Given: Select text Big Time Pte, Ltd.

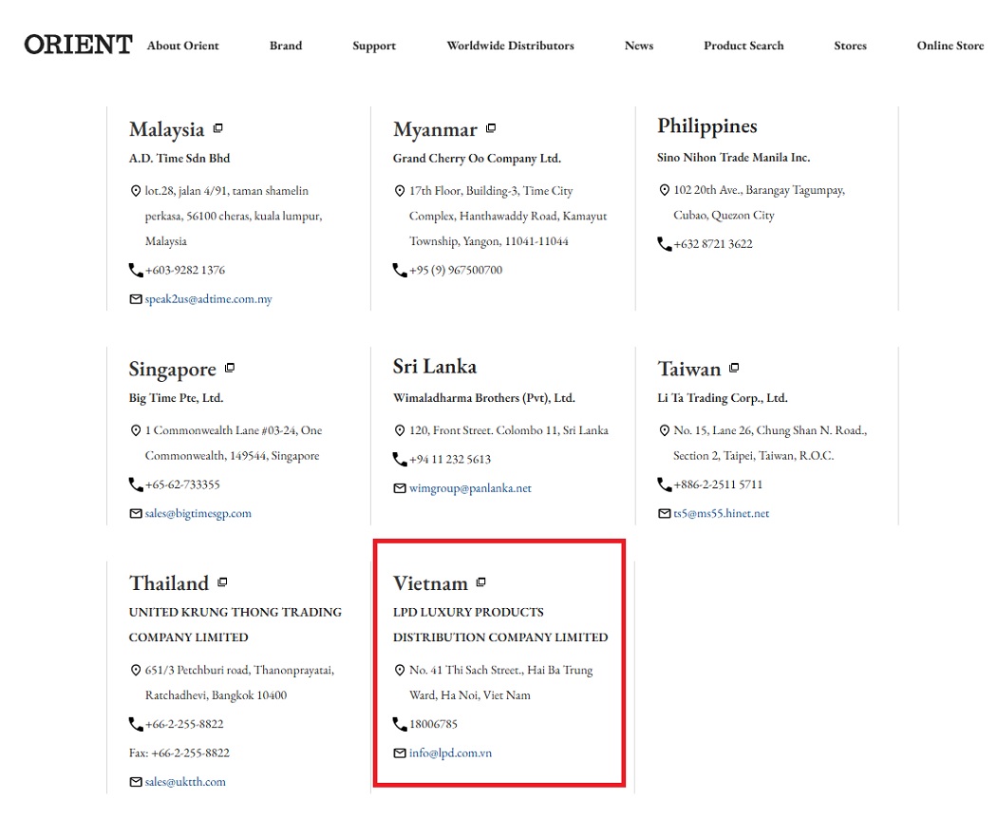Looking at the screenshot, I should click(x=176, y=398).
